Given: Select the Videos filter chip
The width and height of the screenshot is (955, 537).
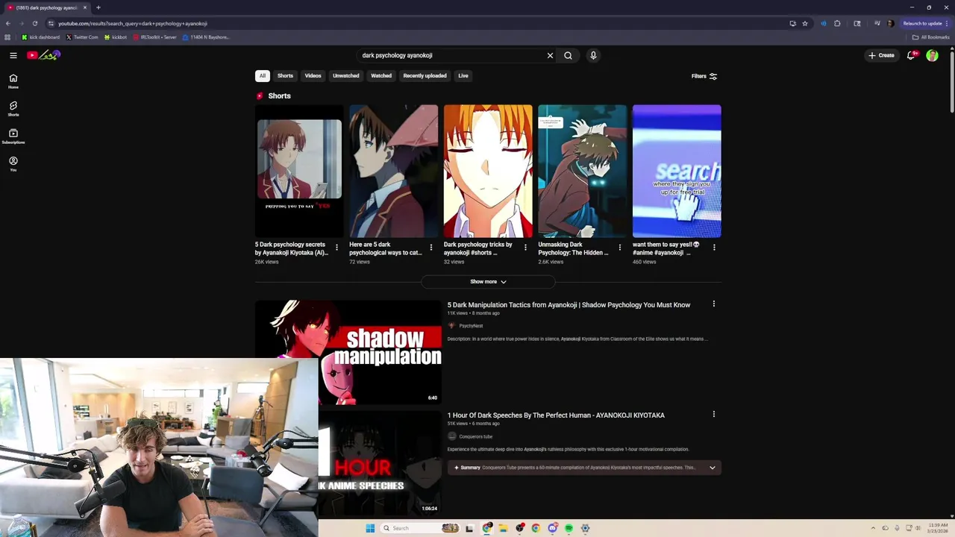Looking at the screenshot, I should coord(313,75).
